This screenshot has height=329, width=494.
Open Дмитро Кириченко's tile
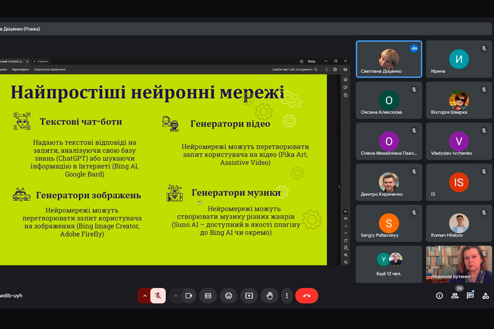389,182
